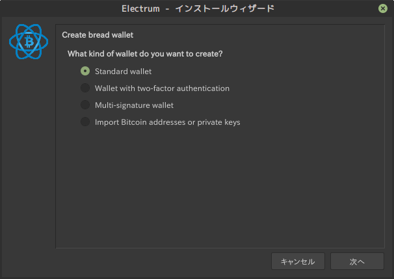Click "Import Bitcoin addresses or private keys" text
394x279 pixels.
(167, 122)
